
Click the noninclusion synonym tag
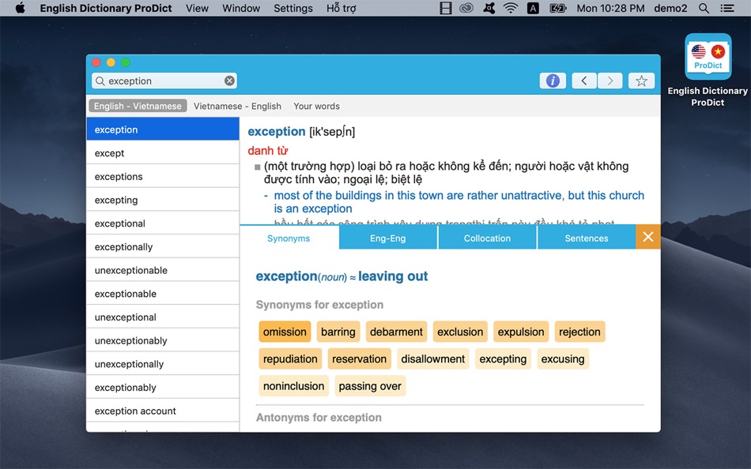point(293,386)
